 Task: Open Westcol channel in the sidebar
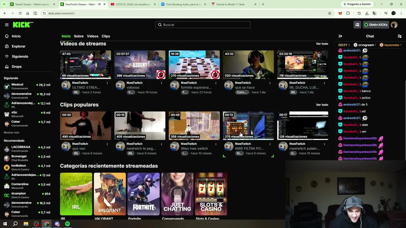(27, 86)
